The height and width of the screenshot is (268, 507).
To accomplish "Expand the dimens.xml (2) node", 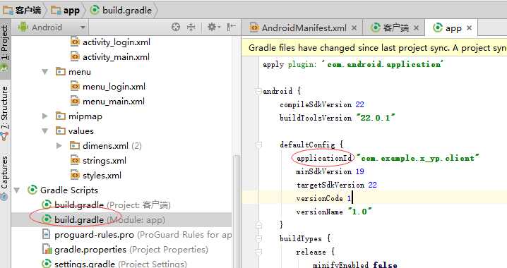I will click(x=59, y=146).
